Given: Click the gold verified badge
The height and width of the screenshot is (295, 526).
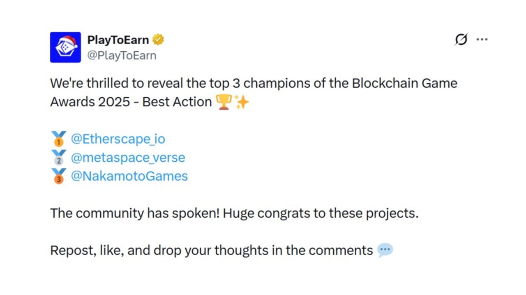Looking at the screenshot, I should coord(158,40).
